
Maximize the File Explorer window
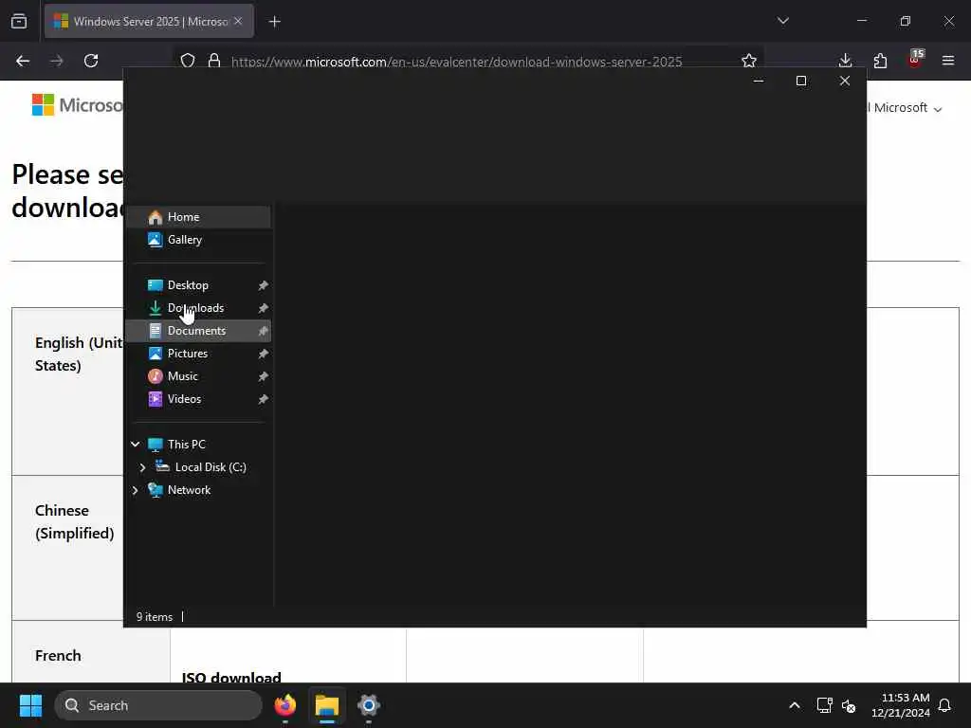click(800, 81)
